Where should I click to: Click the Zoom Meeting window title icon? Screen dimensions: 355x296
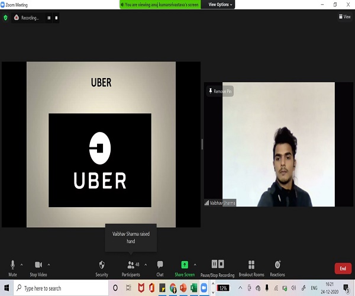[x=2, y=5]
